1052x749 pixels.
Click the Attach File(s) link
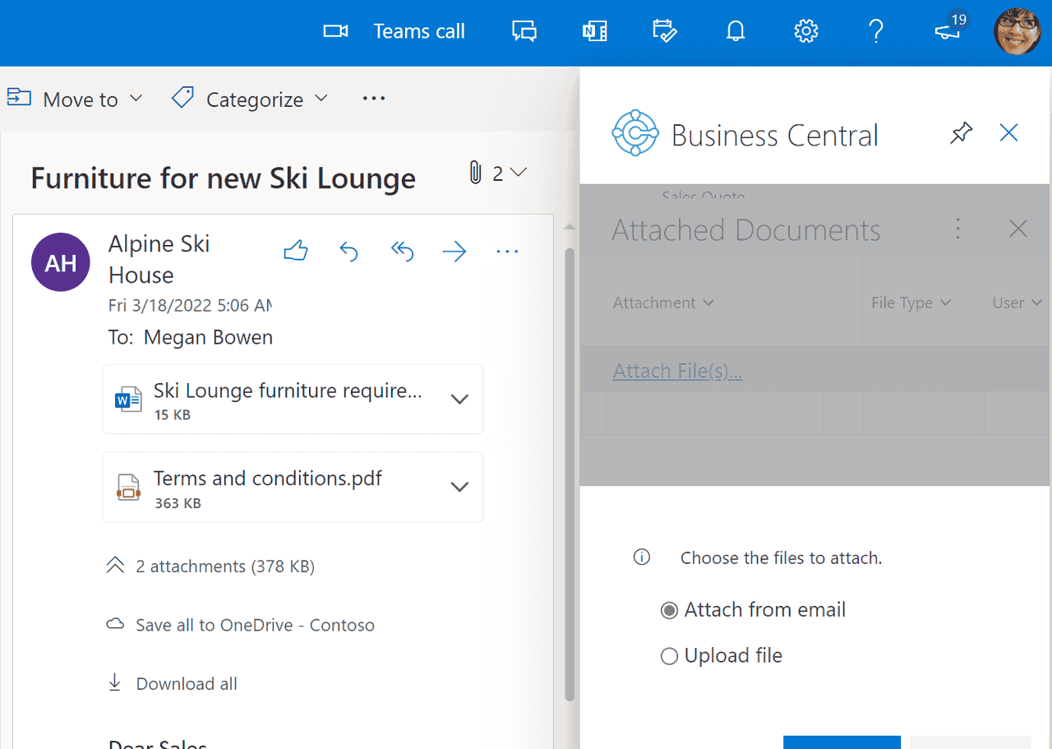[677, 370]
